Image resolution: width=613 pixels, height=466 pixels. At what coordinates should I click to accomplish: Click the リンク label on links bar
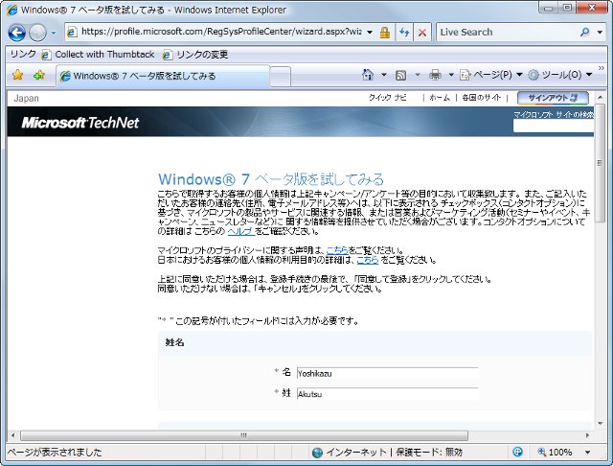(x=23, y=54)
